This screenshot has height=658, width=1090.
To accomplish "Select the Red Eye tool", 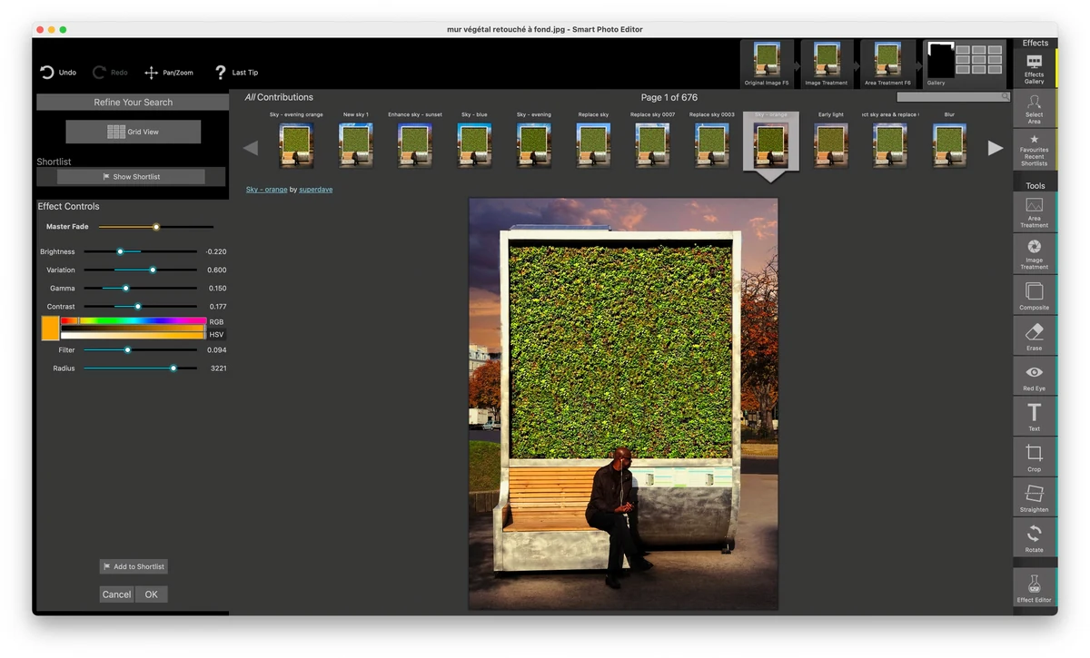I will pyautogui.click(x=1034, y=376).
